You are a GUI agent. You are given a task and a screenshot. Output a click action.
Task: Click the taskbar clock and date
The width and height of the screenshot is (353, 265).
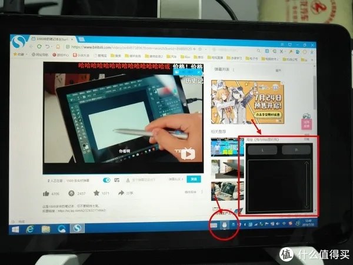[309, 222]
